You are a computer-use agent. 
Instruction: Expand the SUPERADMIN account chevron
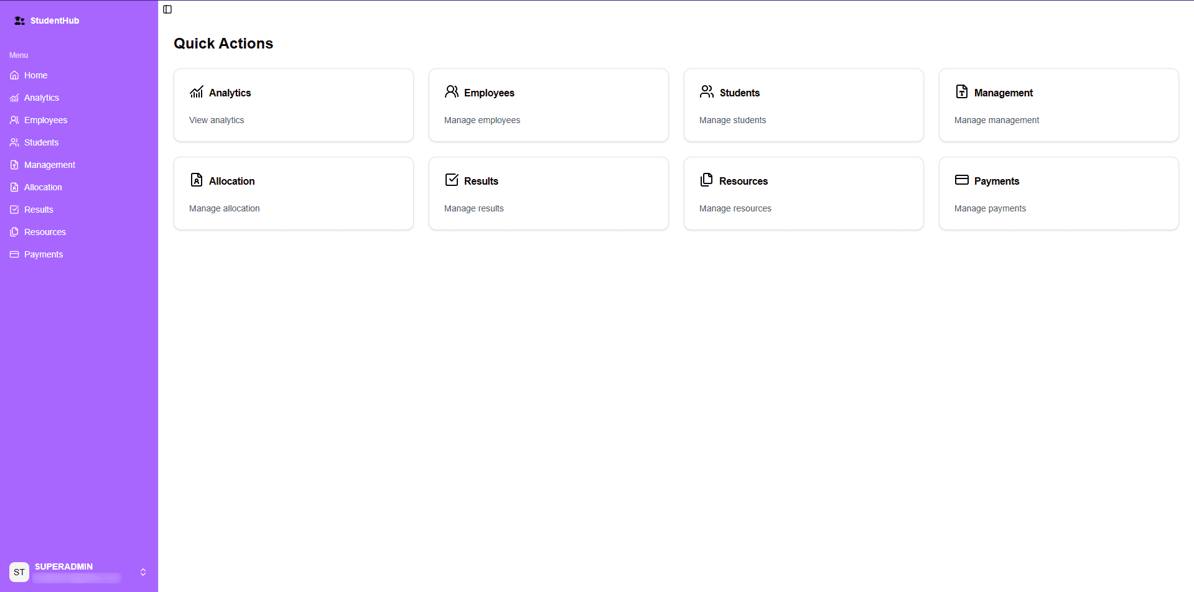point(142,571)
